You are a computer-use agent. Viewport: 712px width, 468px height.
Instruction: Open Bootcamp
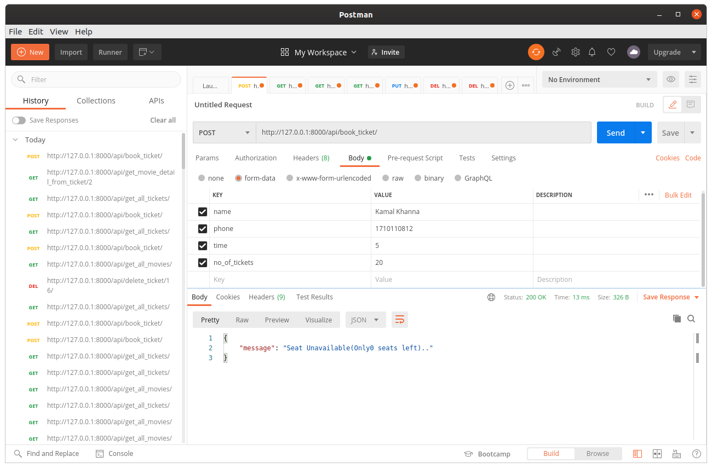pos(487,454)
